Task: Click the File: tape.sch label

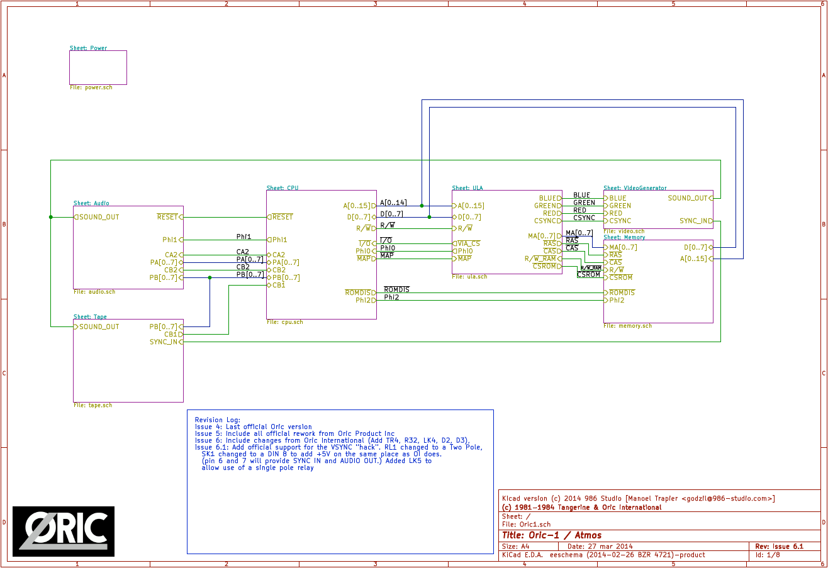Action: (92, 405)
